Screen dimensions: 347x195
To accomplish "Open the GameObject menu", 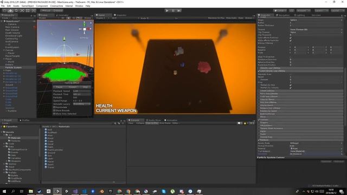I will (28, 6).
